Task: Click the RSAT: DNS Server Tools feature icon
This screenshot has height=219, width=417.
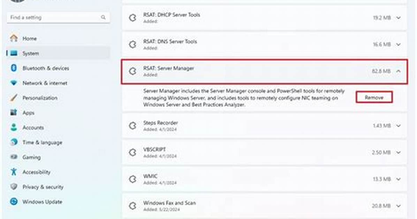Action: coord(133,44)
